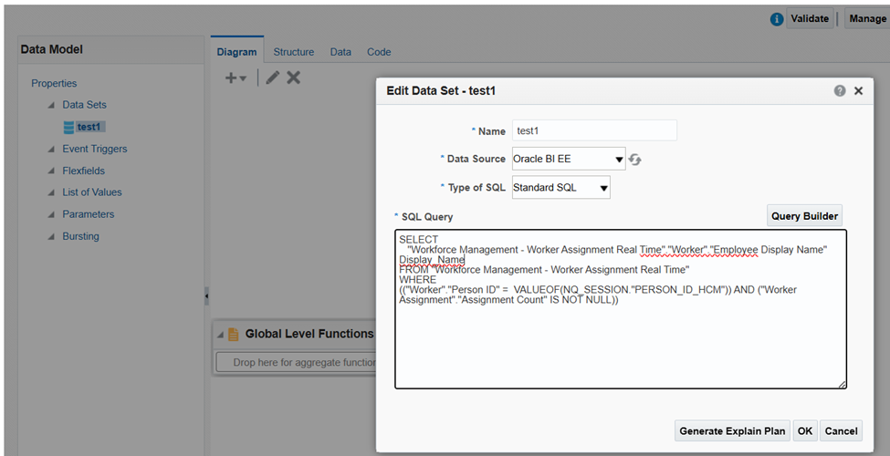Click OK in the Edit Data Set dialog
Screen dimensions: 890x456
805,431
